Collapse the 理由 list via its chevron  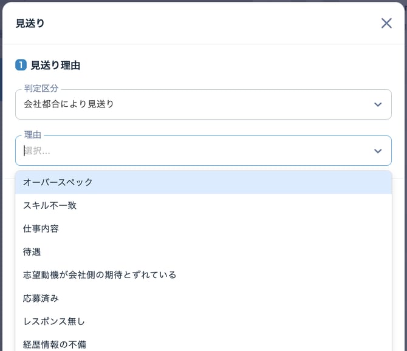(x=378, y=151)
